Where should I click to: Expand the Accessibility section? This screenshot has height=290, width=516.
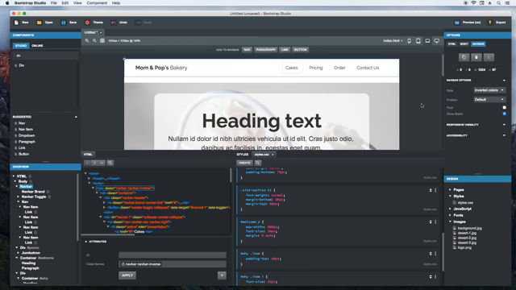click(504, 135)
